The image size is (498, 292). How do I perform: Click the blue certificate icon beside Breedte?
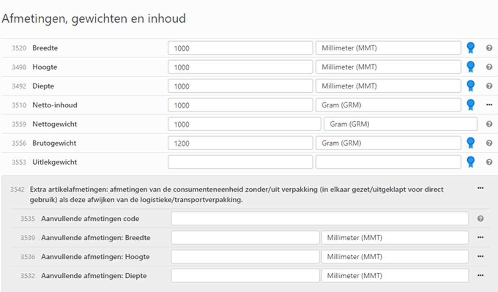point(470,48)
